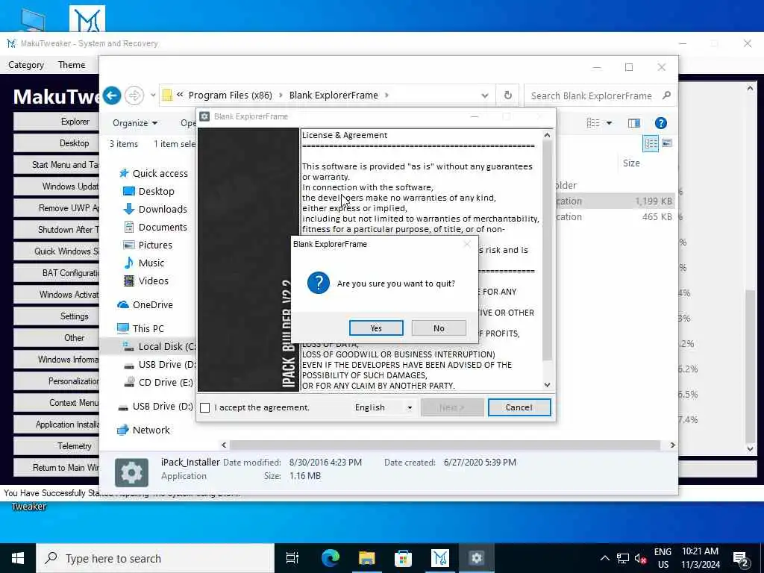Tick the 'I accept the agreement' checkbox

click(205, 408)
